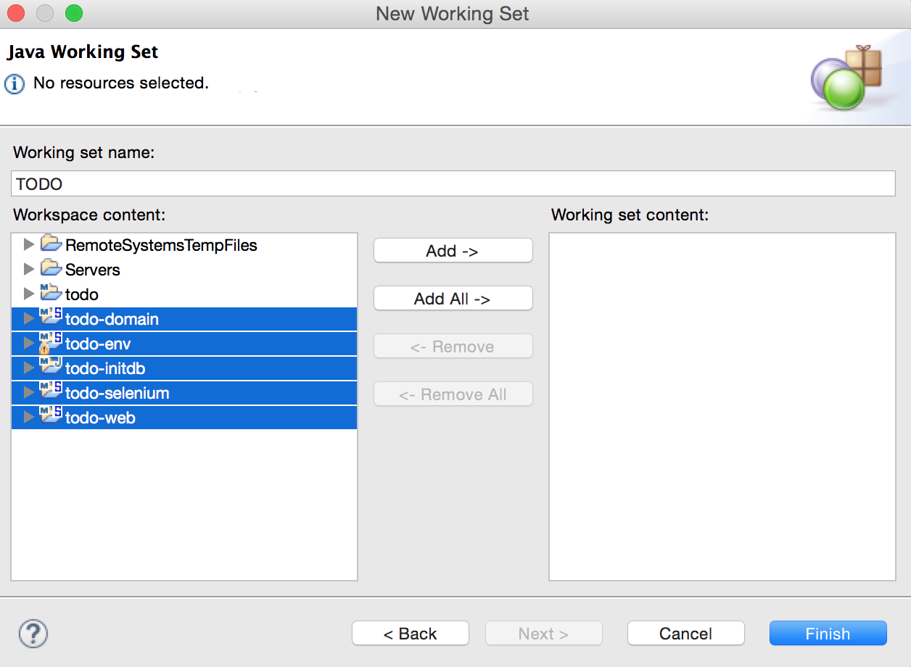
Task: Click the todo-domain project icon
Action: [49, 319]
